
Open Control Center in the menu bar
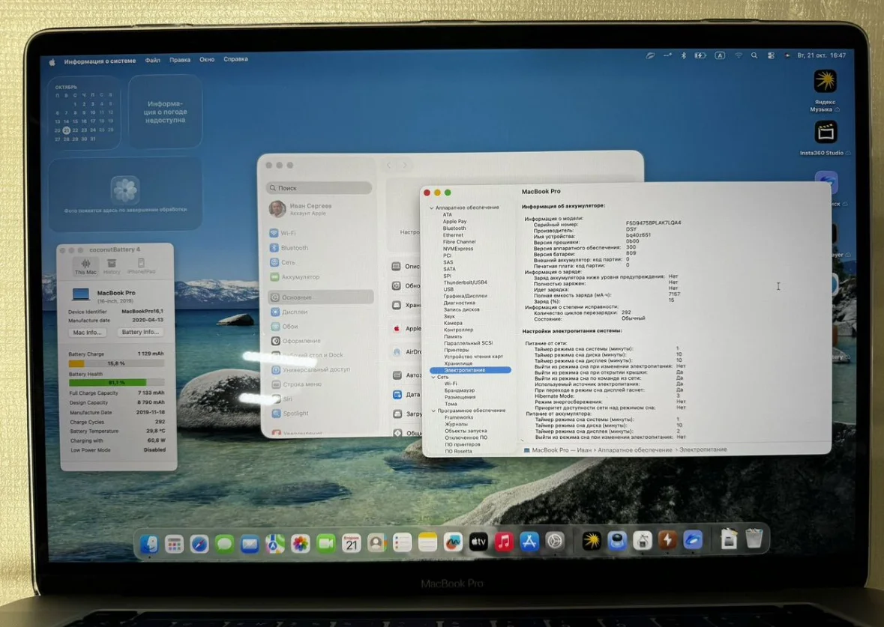click(771, 55)
